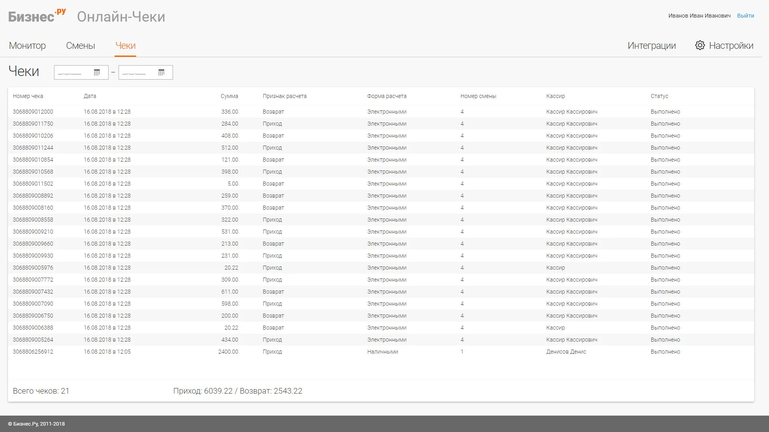Image resolution: width=769 pixels, height=432 pixels.
Task: Click the 434.00 sum value
Action: pyautogui.click(x=229, y=340)
